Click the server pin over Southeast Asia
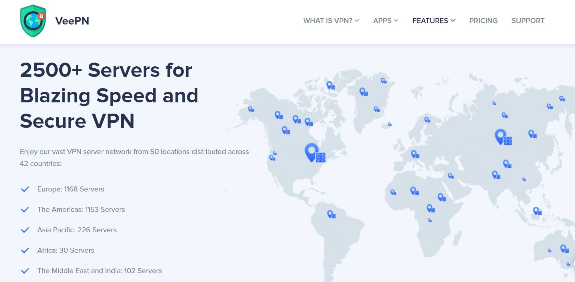 tap(537, 211)
